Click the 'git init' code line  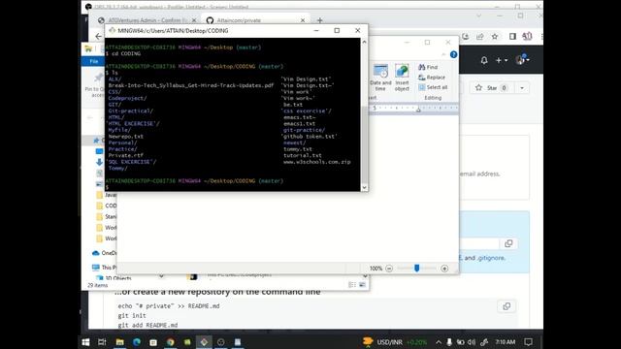pyautogui.click(x=132, y=315)
